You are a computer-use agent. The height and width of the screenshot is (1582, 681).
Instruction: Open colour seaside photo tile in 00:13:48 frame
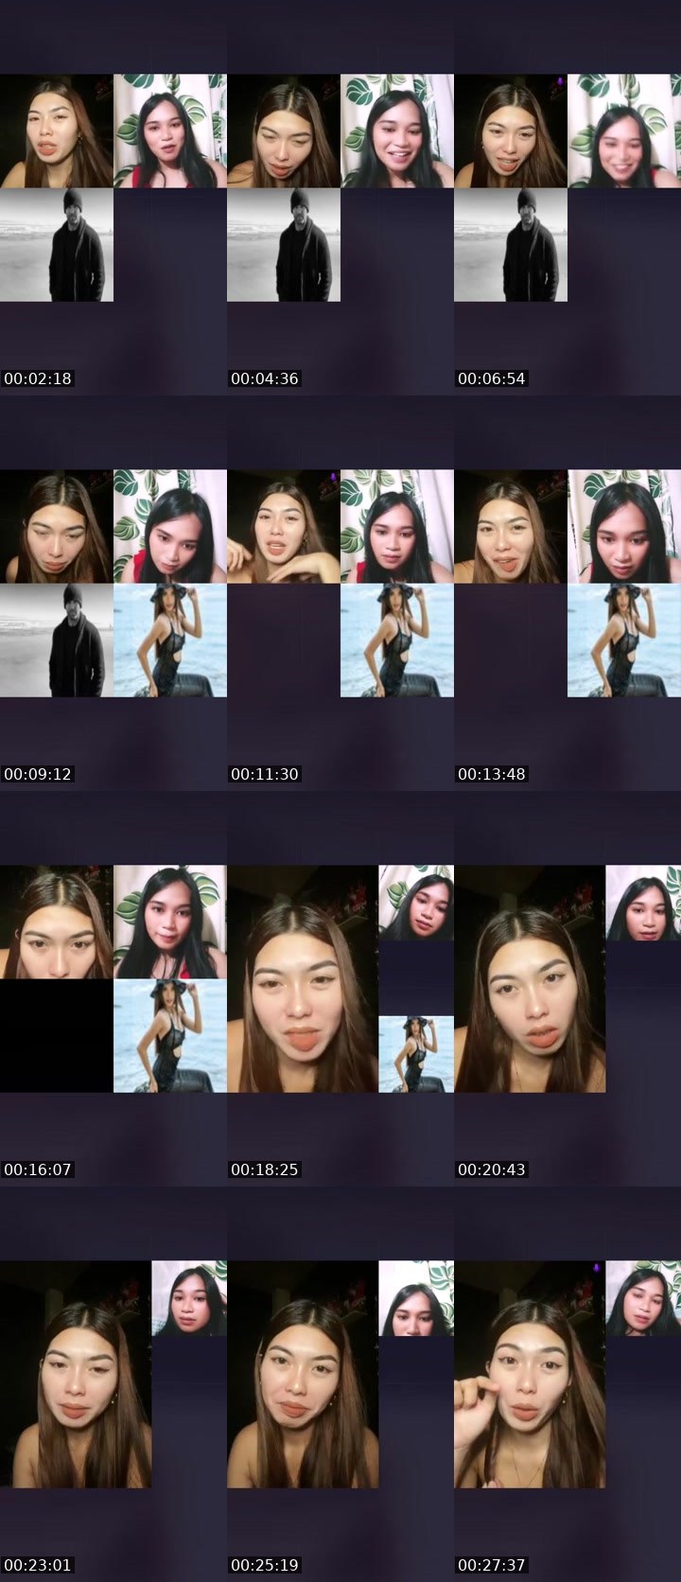[x=624, y=640]
